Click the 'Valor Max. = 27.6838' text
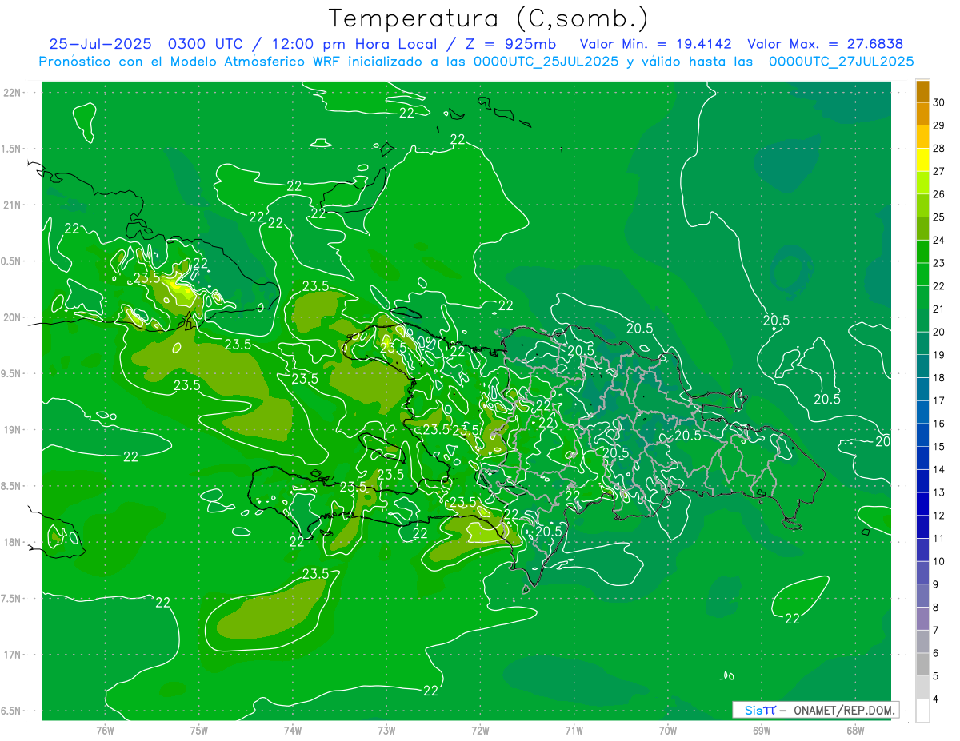 825,45
